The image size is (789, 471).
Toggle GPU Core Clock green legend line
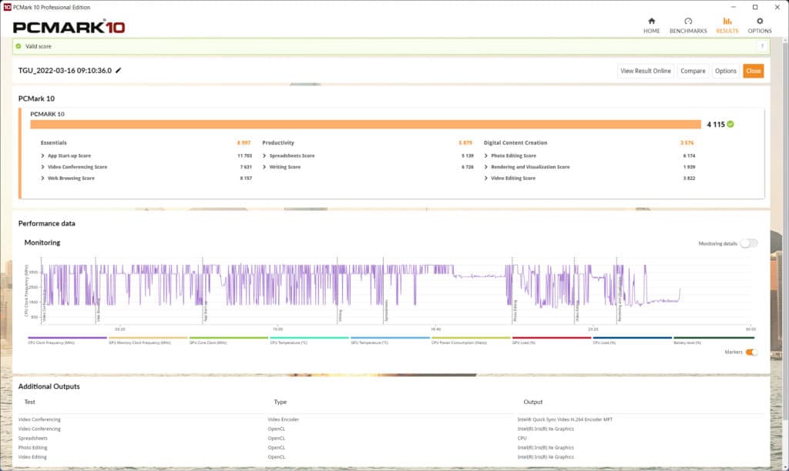(x=228, y=338)
